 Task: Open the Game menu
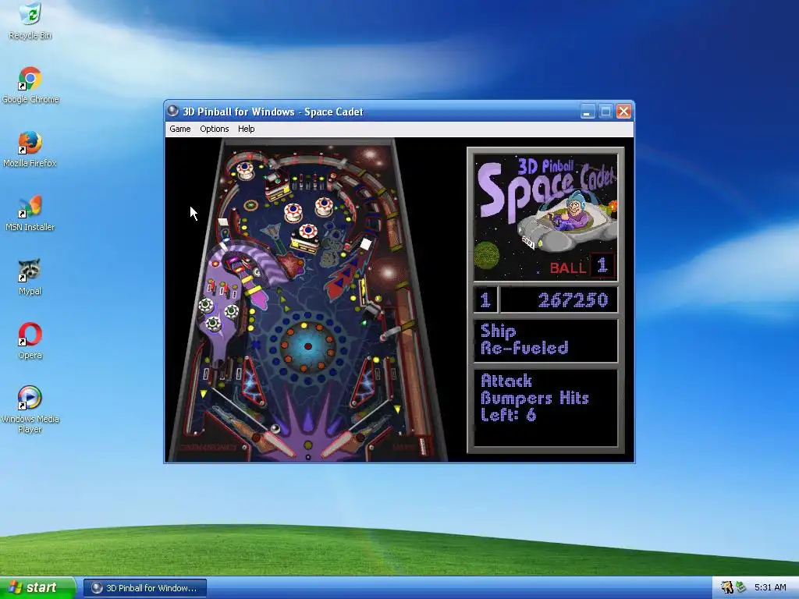click(x=180, y=129)
